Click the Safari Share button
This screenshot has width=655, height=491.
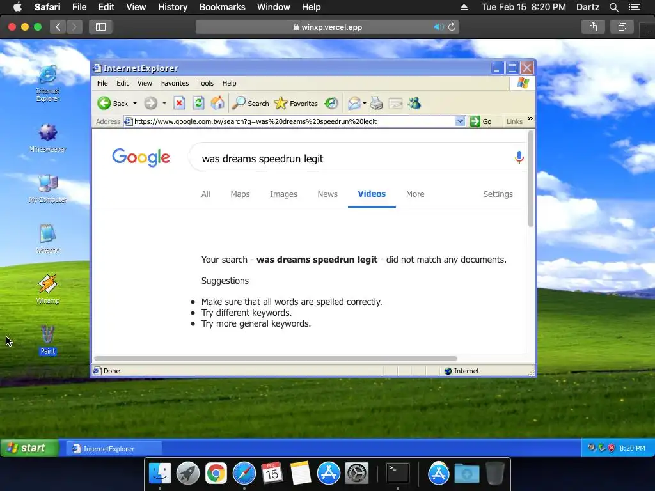click(593, 27)
